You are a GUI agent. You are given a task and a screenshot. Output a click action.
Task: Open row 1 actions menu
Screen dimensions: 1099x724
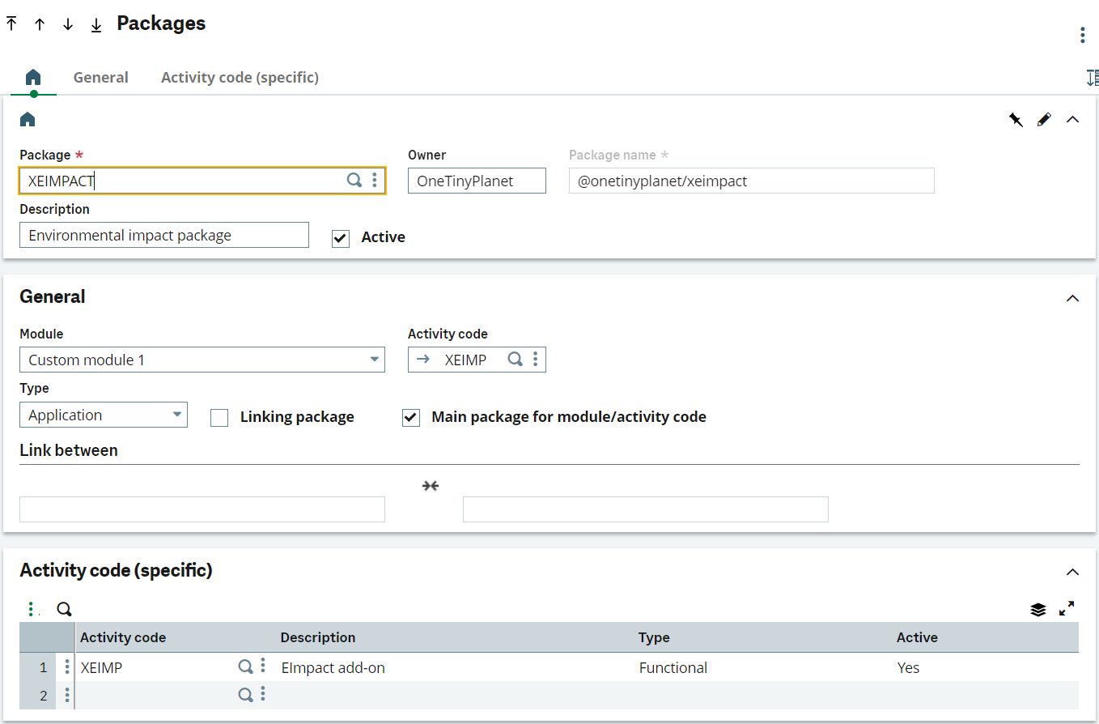66,667
